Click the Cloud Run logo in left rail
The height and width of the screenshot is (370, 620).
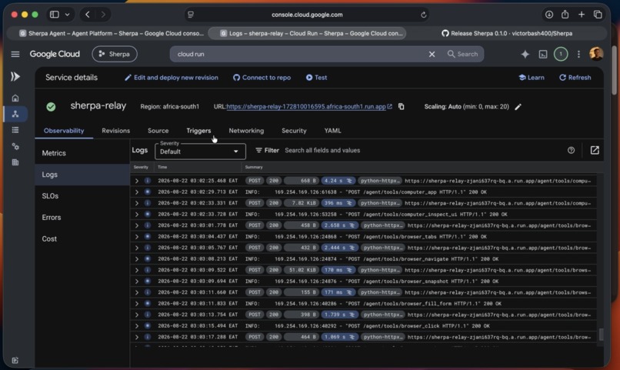coord(15,76)
